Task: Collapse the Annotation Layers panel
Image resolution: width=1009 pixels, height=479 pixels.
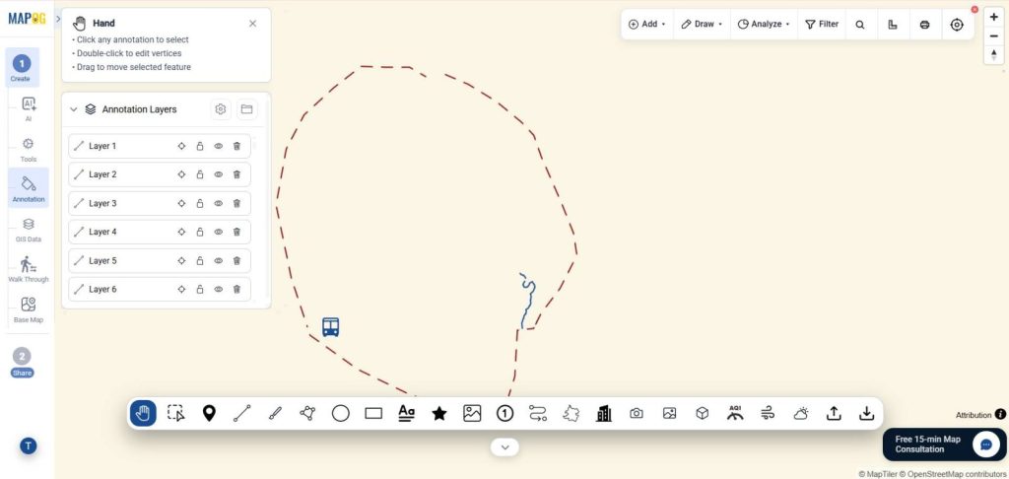Action: [x=73, y=109]
